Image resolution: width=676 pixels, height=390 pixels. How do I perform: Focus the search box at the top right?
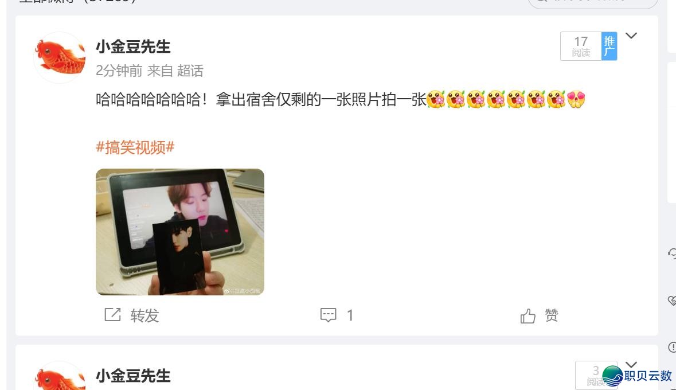coord(593,3)
